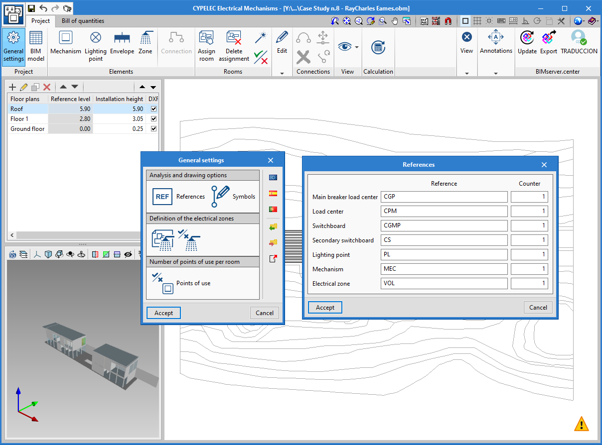The width and height of the screenshot is (602, 445).
Task: Click Cancel in References dialog
Action: point(538,308)
